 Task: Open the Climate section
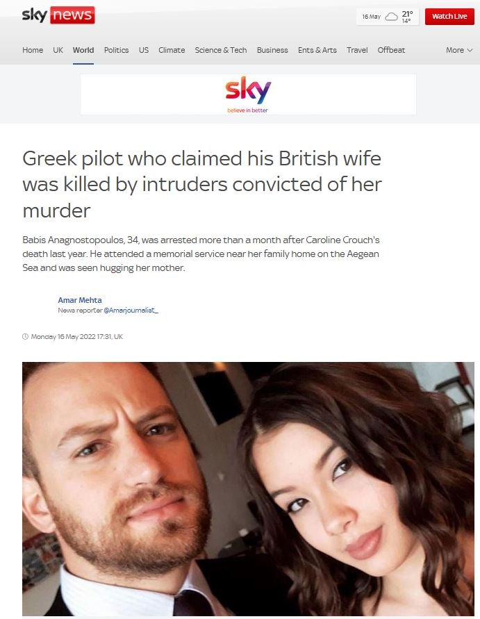tap(172, 50)
